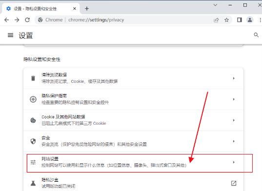Minimize the Chrome window
The height and width of the screenshot is (191, 262).
[x=230, y=5]
